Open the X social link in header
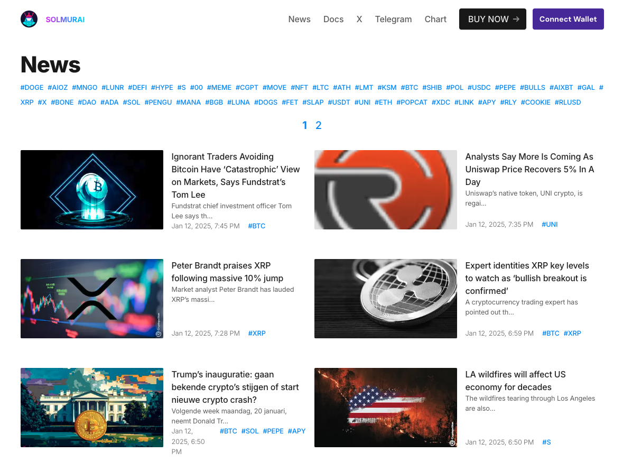The image size is (623, 462). tap(359, 19)
